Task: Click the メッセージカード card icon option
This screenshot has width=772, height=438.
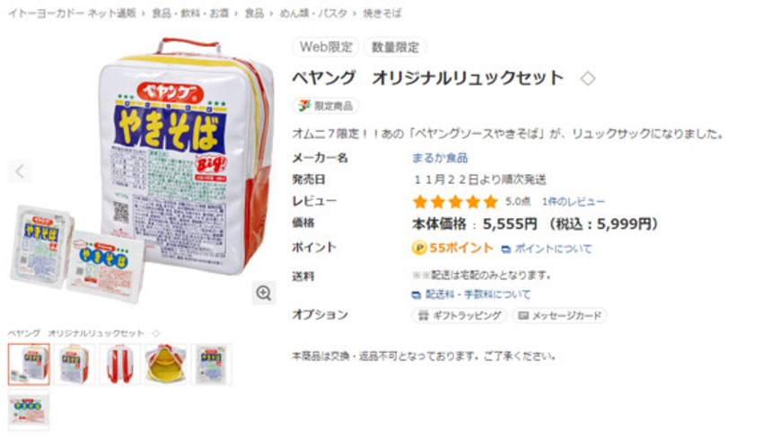Action: click(559, 315)
